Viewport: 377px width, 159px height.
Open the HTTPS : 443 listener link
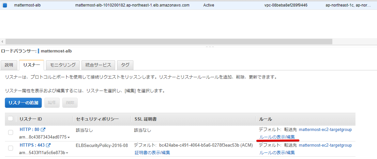pos(32,145)
